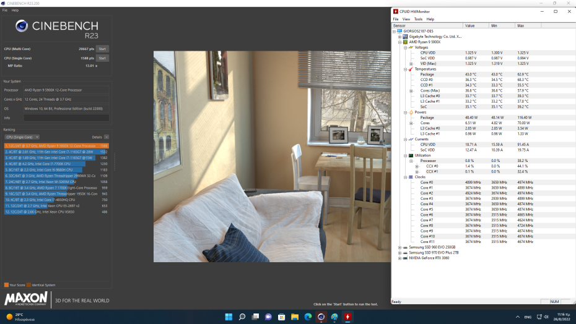The height and width of the screenshot is (324, 576).
Task: Select the Xeon CPU X5650 ranking entry
Action: [x=56, y=211]
